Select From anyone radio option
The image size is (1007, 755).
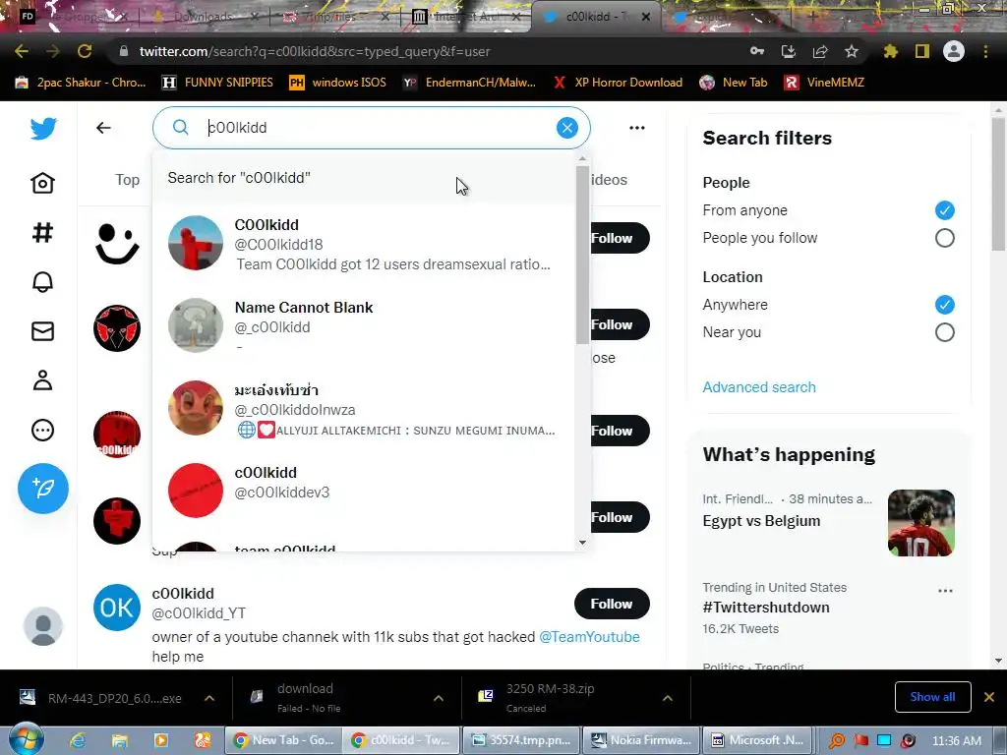tap(945, 210)
